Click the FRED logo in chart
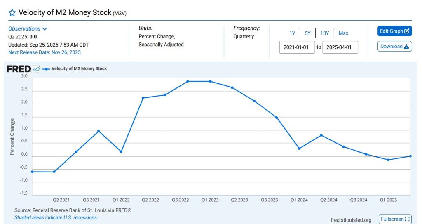 coord(19,69)
